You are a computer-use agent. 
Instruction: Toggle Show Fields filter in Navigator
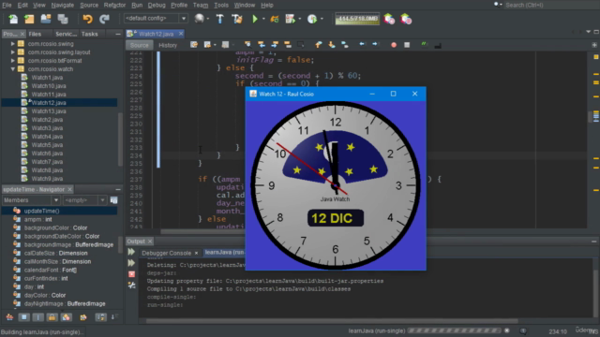tap(24, 316)
